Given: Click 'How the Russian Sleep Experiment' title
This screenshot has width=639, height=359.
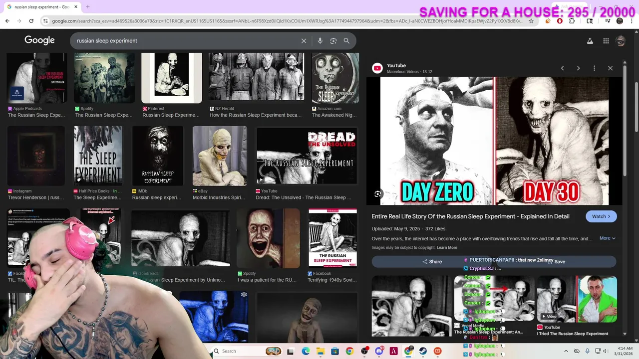Looking at the screenshot, I should (x=256, y=115).
